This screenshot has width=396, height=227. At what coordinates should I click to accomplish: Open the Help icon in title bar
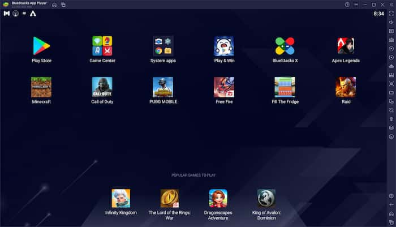tap(347, 5)
